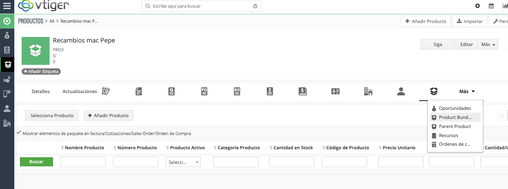Click the Nombre Producto filter input
Viewport: 508px width, 189px height.
pos(83,162)
